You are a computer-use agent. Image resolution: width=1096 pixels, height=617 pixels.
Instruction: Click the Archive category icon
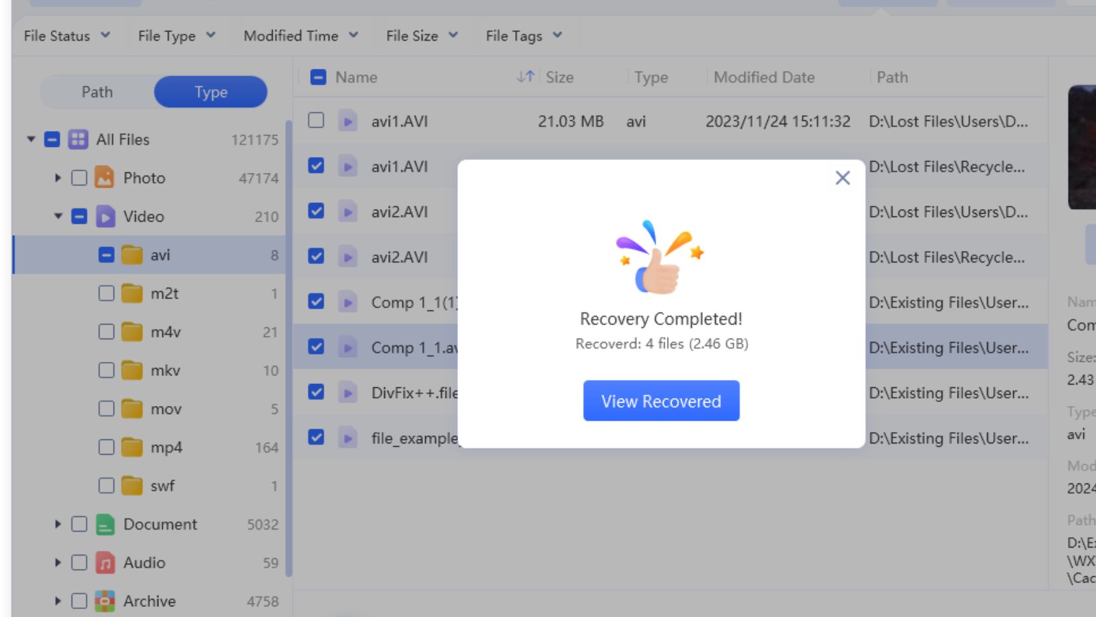(105, 601)
